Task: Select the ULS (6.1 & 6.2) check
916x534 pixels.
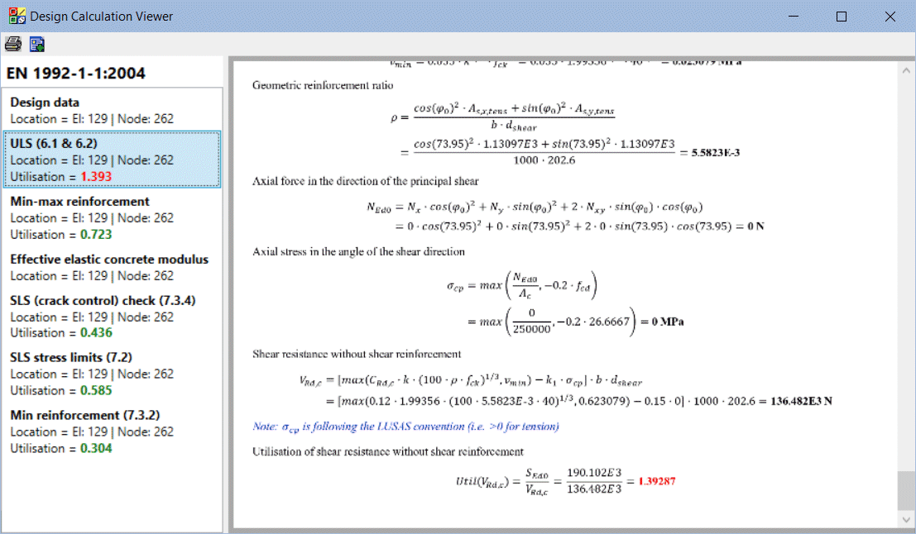Action: coord(112,159)
